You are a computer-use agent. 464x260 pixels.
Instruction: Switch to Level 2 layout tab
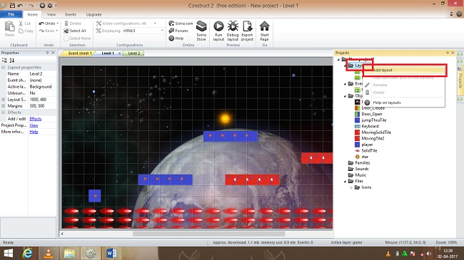point(134,53)
